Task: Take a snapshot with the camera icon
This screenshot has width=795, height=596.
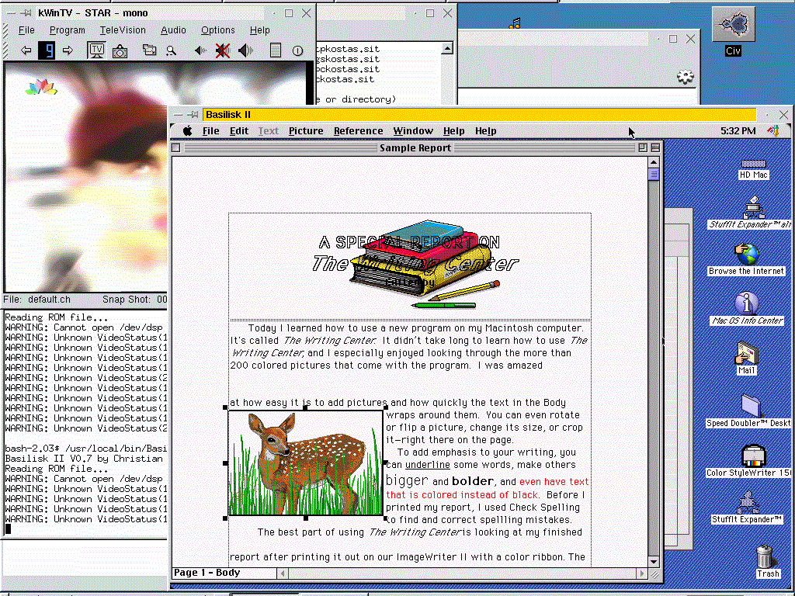Action: [x=120, y=50]
